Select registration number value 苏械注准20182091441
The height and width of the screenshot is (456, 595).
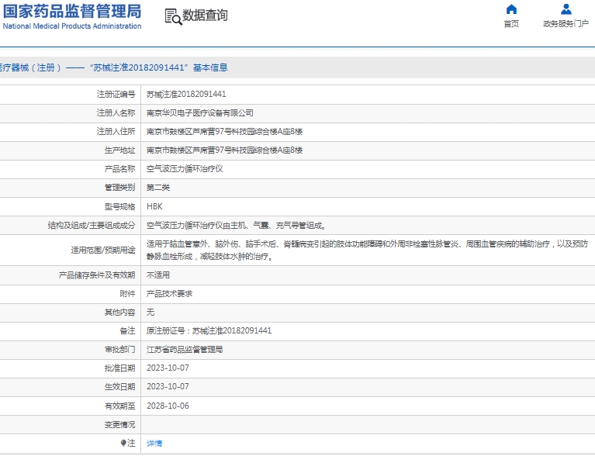[186, 94]
